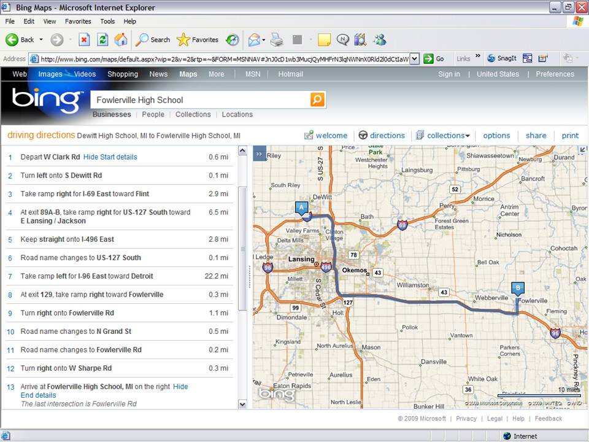The width and height of the screenshot is (589, 442).
Task: Click map pin B destination marker
Action: click(x=518, y=289)
